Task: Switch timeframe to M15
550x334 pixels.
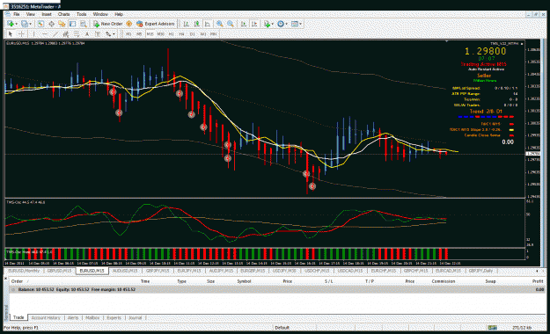Action: click(x=150, y=34)
